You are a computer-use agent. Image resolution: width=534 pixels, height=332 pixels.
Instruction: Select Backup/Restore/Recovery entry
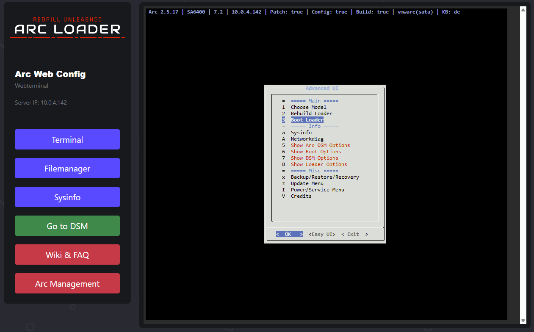point(325,177)
